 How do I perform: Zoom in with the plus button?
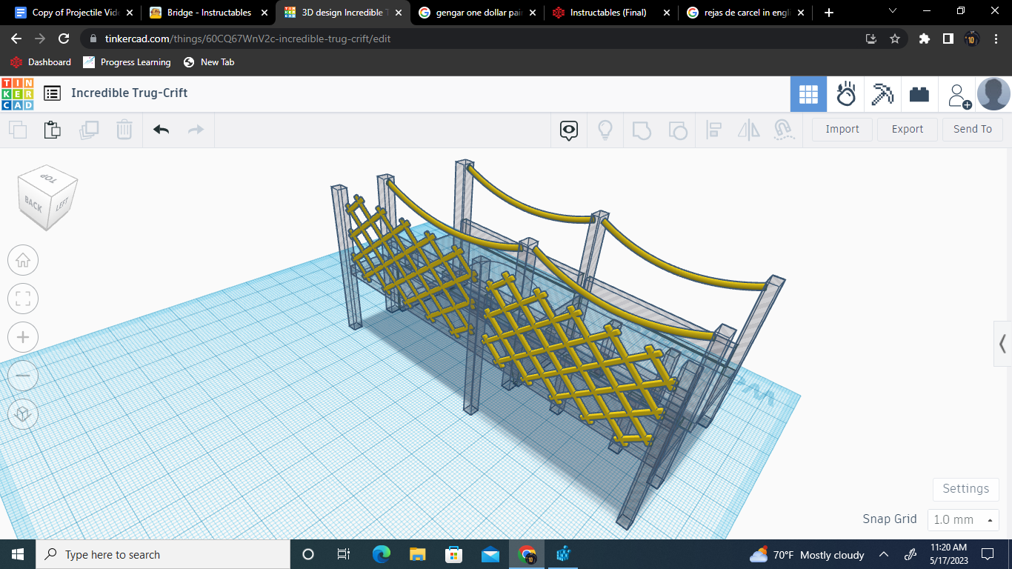tap(23, 337)
